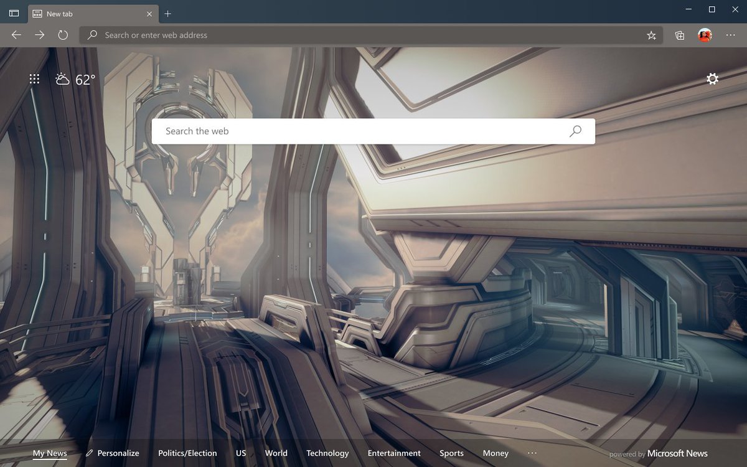Image resolution: width=747 pixels, height=467 pixels.
Task: Add this page to favorites with the star
Action: click(651, 35)
